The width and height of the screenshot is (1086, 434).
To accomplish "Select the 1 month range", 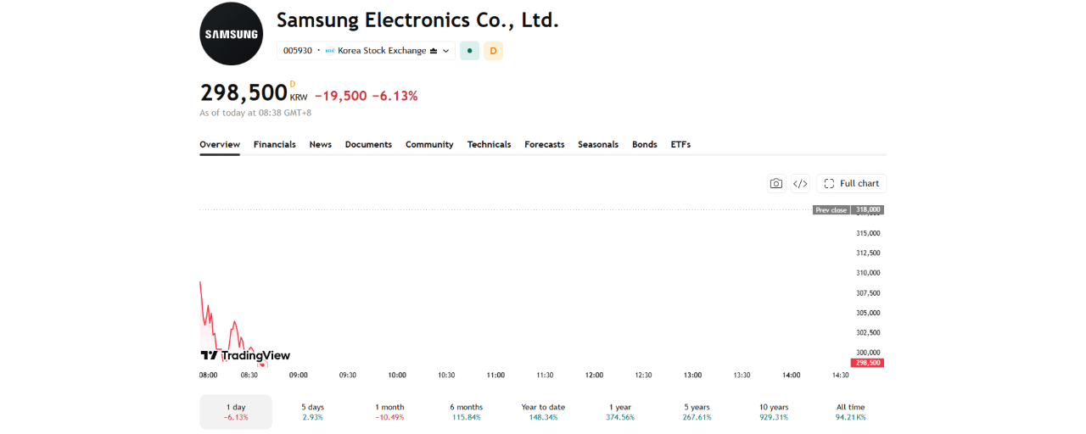I will pyautogui.click(x=389, y=412).
